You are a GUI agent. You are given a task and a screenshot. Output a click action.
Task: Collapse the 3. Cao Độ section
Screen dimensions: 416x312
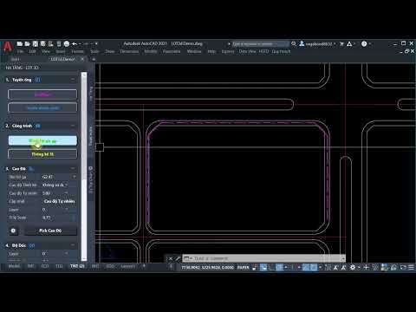pyautogui.click(x=73, y=168)
